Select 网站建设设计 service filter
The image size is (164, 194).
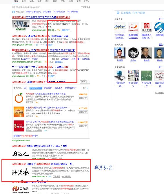point(36,88)
